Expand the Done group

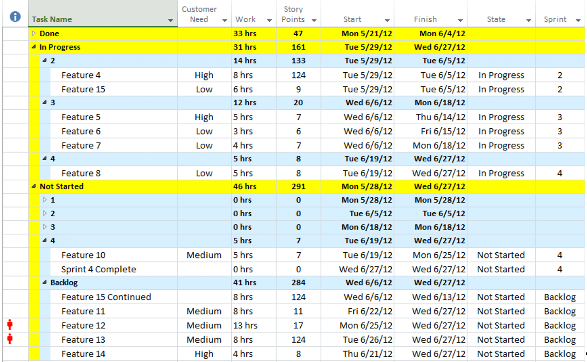pyautogui.click(x=34, y=33)
